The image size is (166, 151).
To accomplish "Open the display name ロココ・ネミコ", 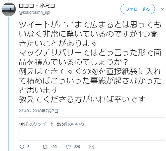I will point(37,6).
